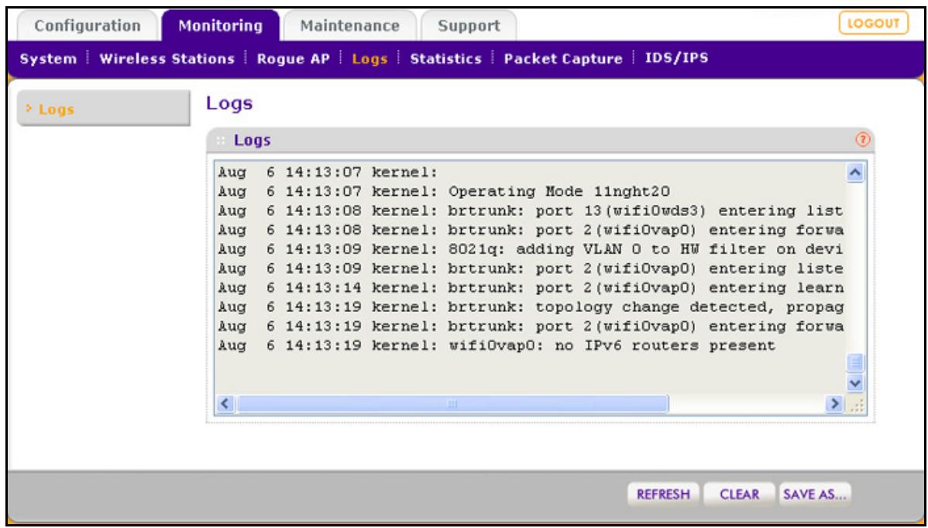
Task: Click the log scroll down arrow
Action: (x=856, y=383)
